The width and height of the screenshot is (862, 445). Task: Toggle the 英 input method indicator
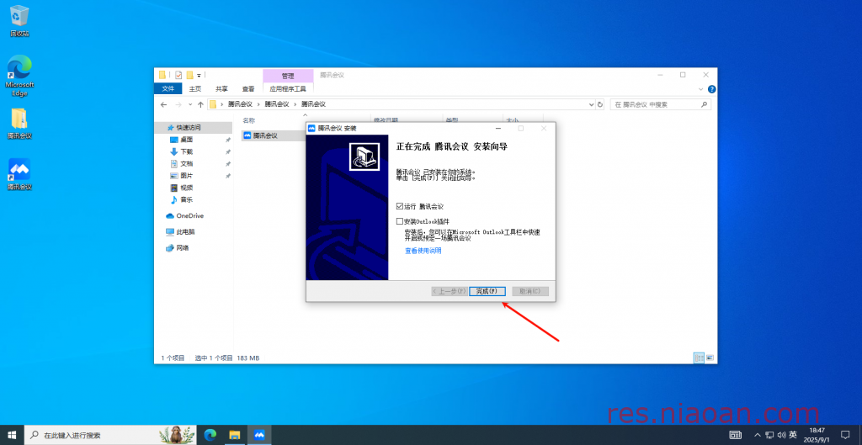(792, 435)
